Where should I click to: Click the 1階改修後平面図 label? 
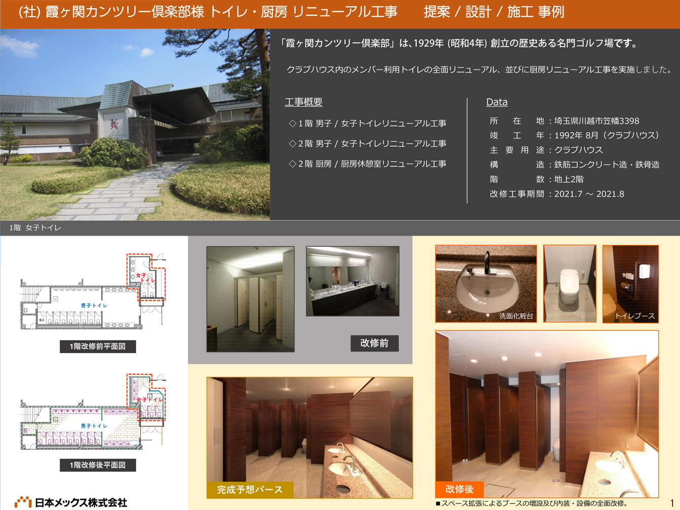point(98,465)
